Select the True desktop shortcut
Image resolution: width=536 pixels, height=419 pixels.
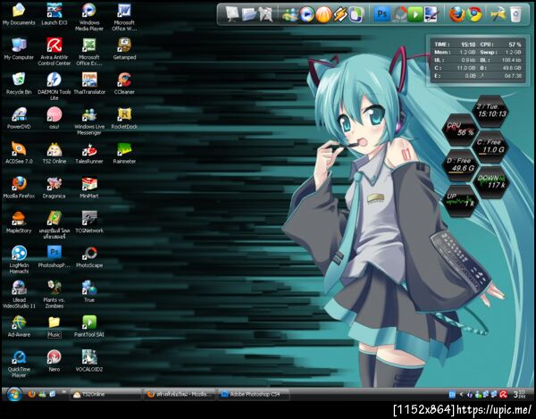coord(89,291)
